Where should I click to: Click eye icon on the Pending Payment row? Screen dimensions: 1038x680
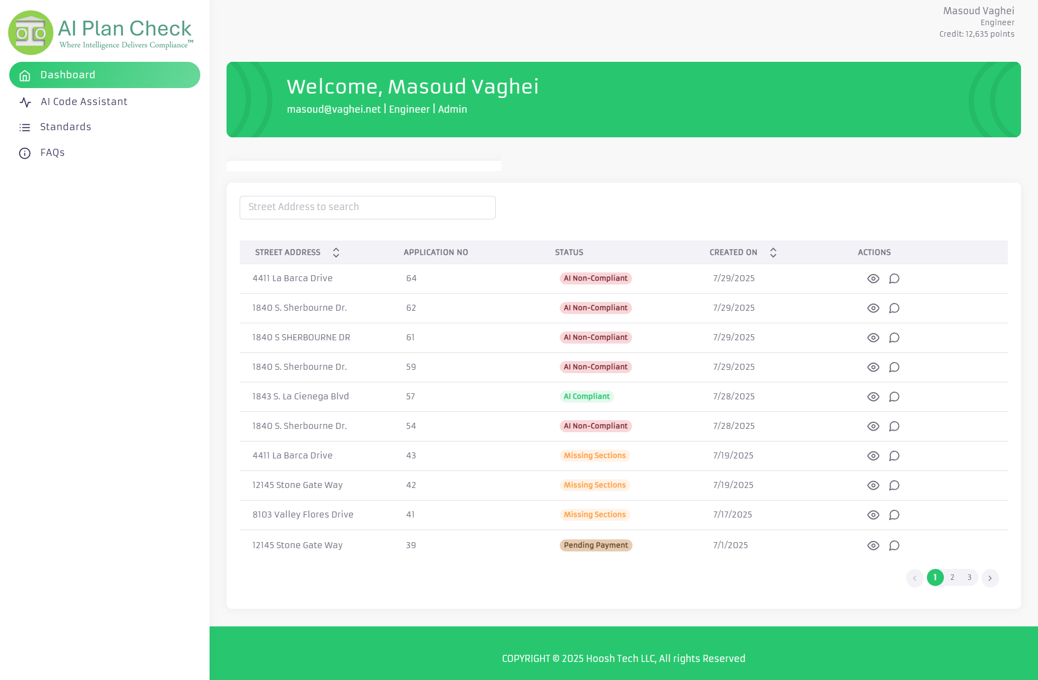click(x=873, y=545)
